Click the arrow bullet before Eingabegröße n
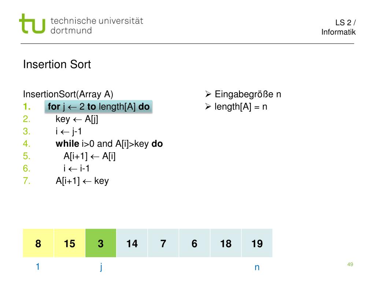Image resolution: width=375 pixels, height=281 pixels. (x=208, y=94)
